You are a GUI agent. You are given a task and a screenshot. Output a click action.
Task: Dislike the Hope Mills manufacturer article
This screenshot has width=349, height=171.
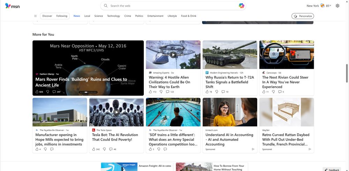pos(45,149)
